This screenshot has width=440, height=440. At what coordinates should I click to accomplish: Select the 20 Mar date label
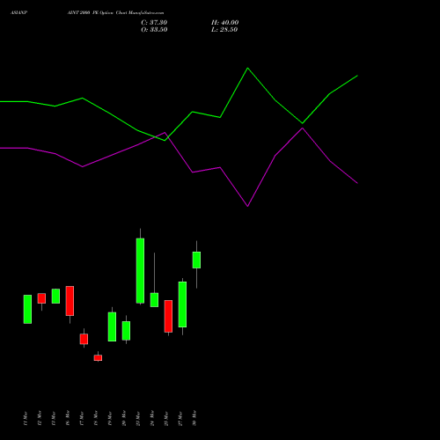pos(124,418)
